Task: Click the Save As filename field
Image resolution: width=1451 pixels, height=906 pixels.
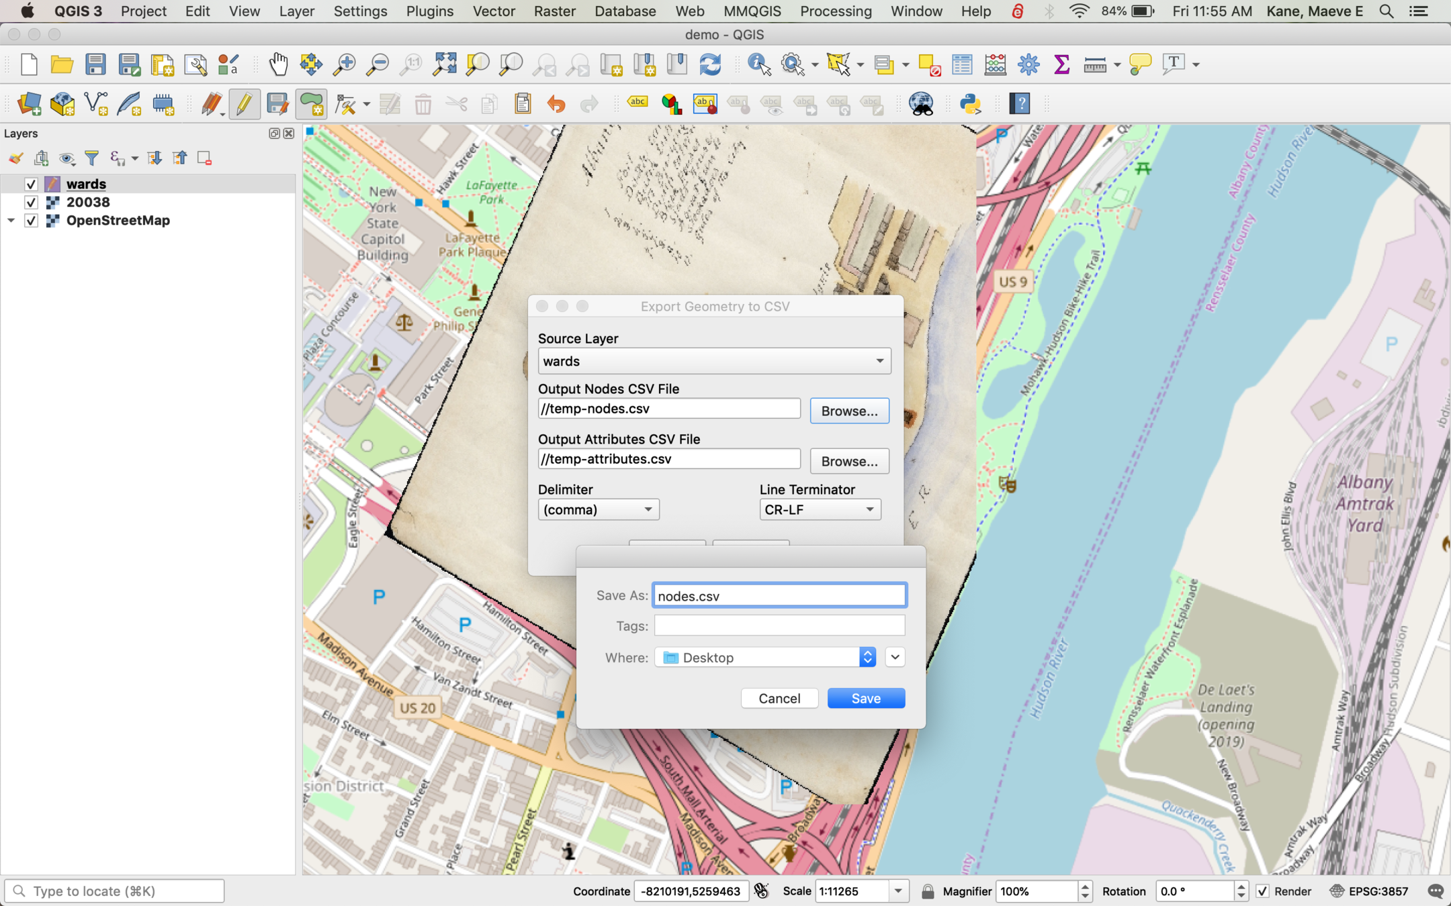Action: [779, 596]
